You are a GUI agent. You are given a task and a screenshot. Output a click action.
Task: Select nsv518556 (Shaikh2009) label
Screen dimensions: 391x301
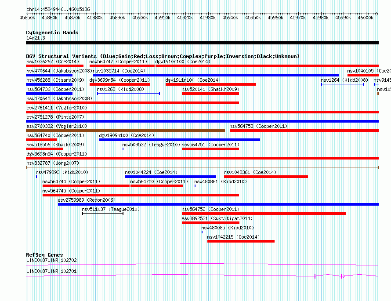pos(55,145)
